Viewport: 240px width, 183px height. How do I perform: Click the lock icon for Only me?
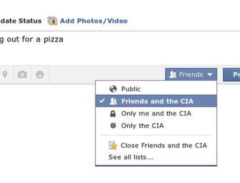coord(113,114)
